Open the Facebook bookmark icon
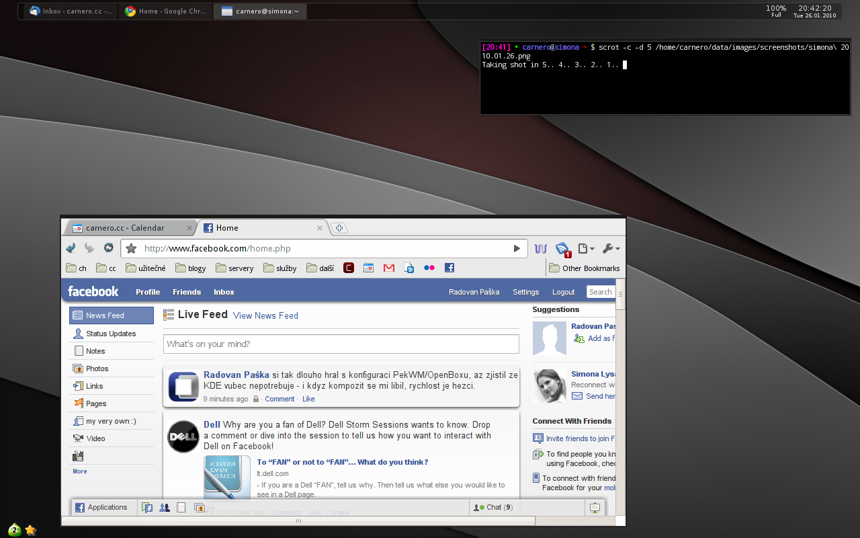860x538 pixels. (x=449, y=268)
